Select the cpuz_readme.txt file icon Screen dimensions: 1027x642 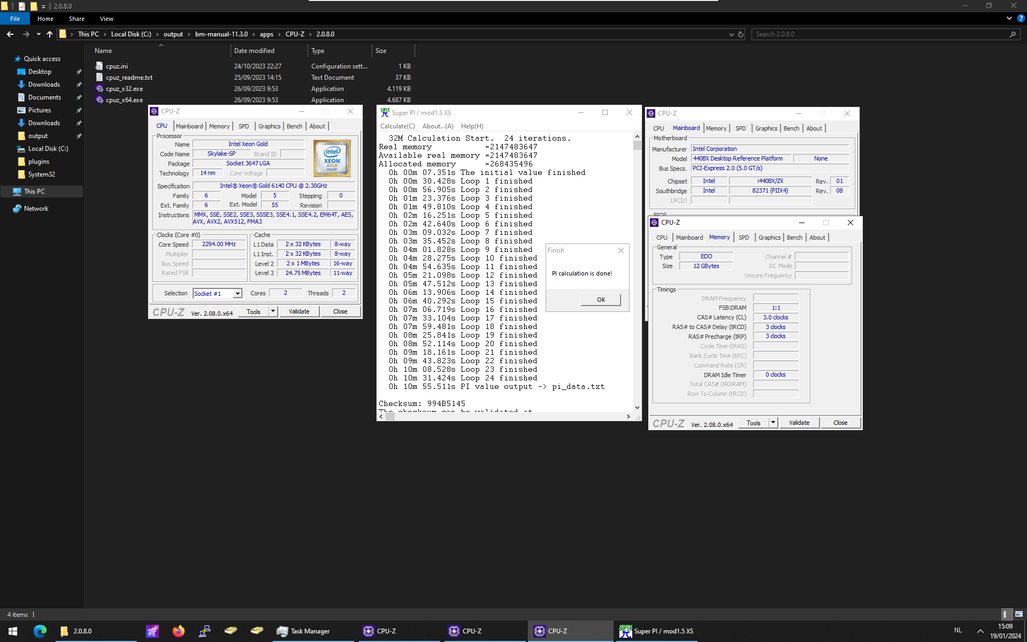click(x=99, y=77)
